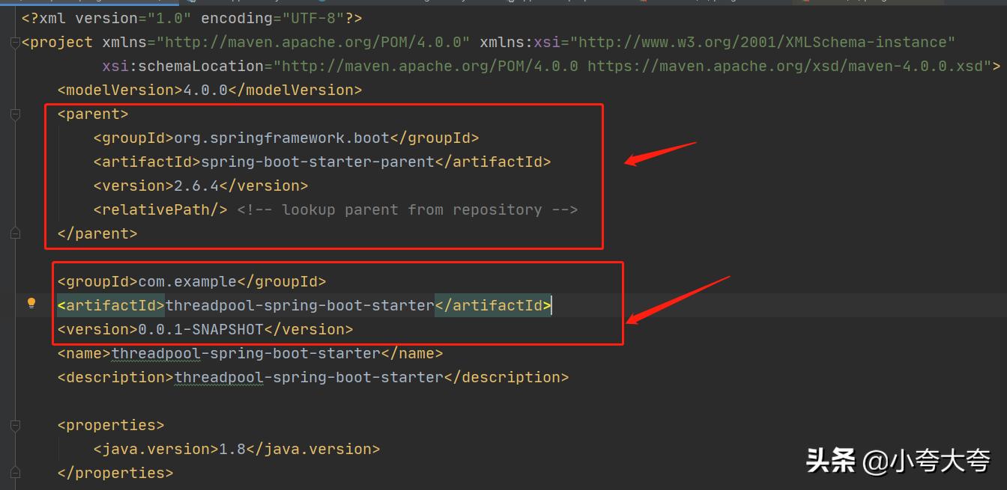Open the yellow intention actions lightbulb
Viewport: 1007px width, 490px height.
point(31,303)
